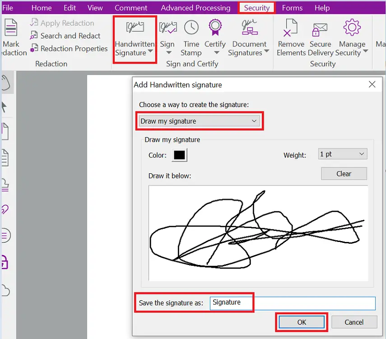Open the File menu
The height and width of the screenshot is (339, 386).
point(7,8)
